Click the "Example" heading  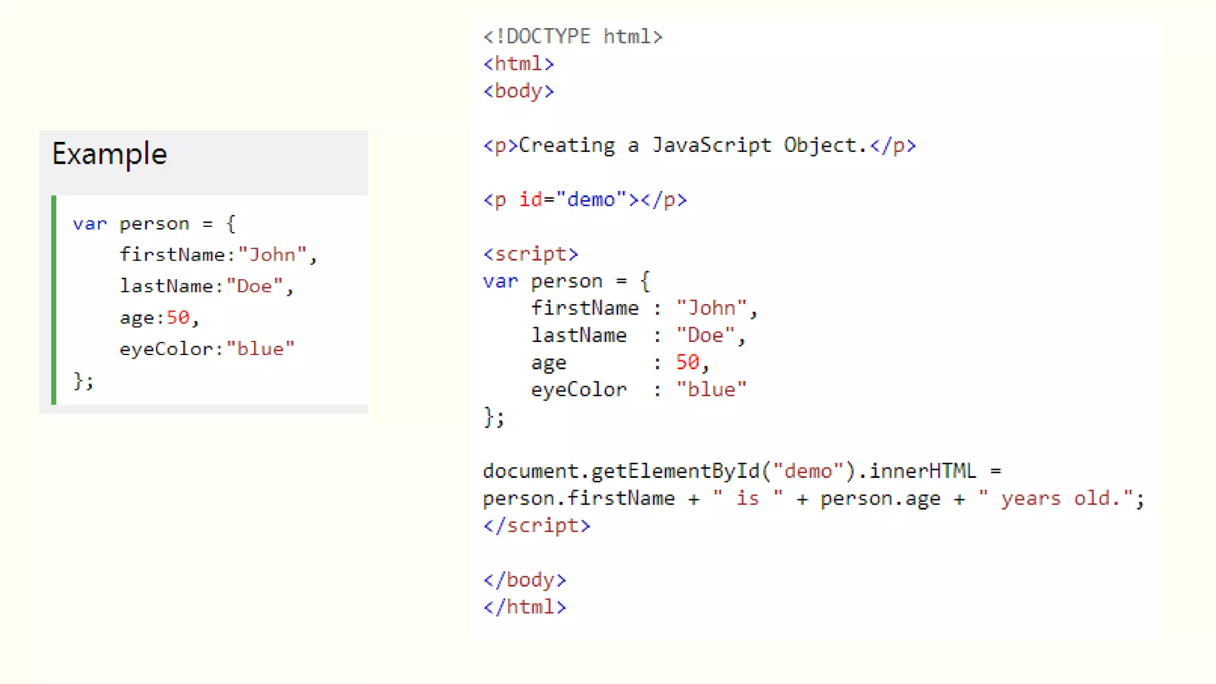point(109,154)
